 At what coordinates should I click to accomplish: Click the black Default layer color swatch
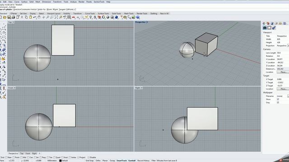point(60,161)
